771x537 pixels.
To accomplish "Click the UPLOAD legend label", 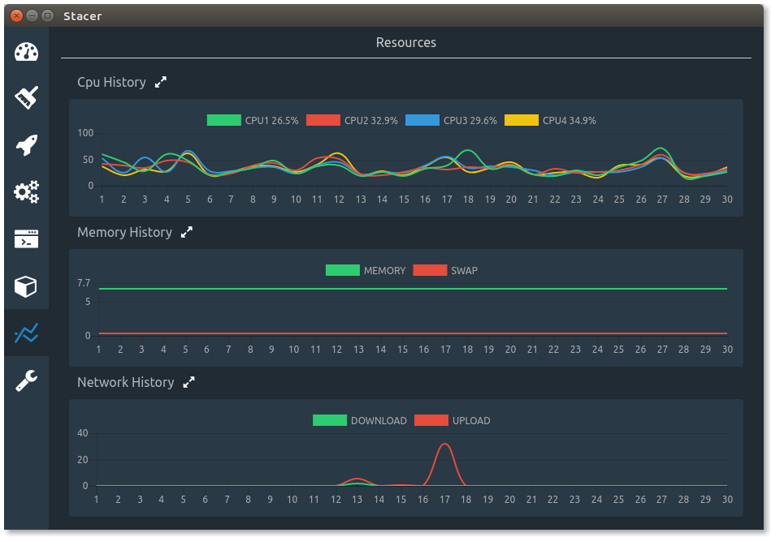I will (x=471, y=421).
